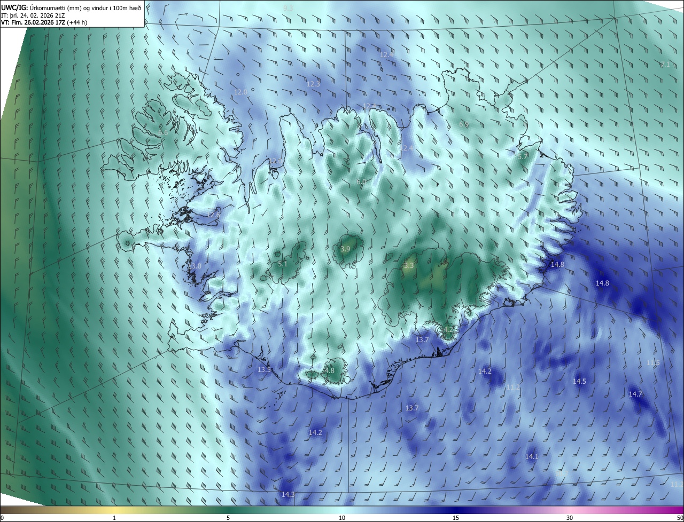Click the '30' tick on the color scale

click(570, 518)
